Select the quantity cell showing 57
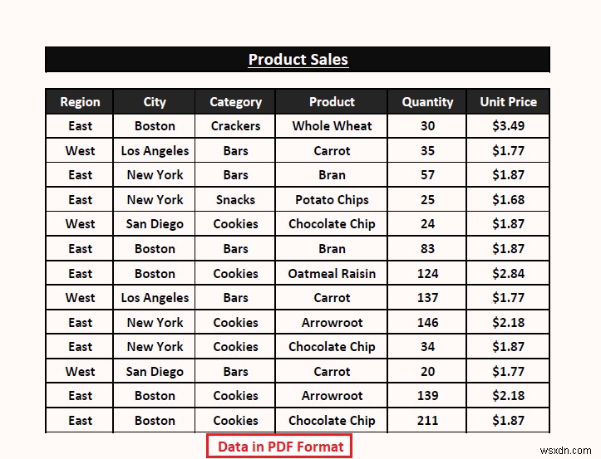Image resolution: width=601 pixels, height=459 pixels. [x=427, y=175]
